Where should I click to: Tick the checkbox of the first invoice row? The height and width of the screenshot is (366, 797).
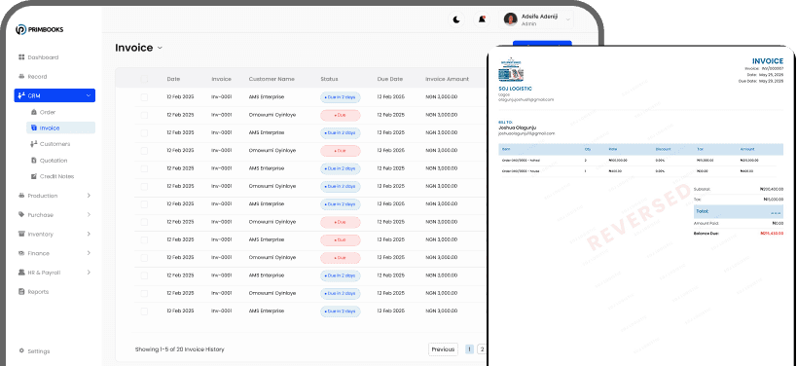click(144, 97)
